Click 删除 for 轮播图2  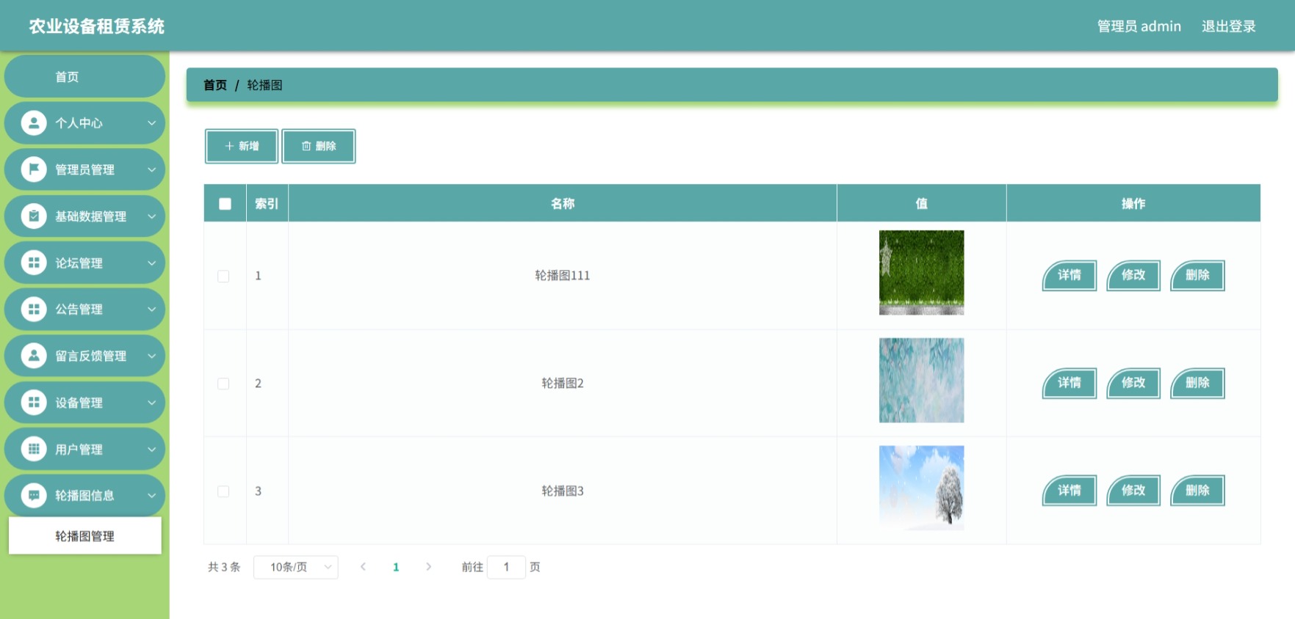[x=1197, y=383]
